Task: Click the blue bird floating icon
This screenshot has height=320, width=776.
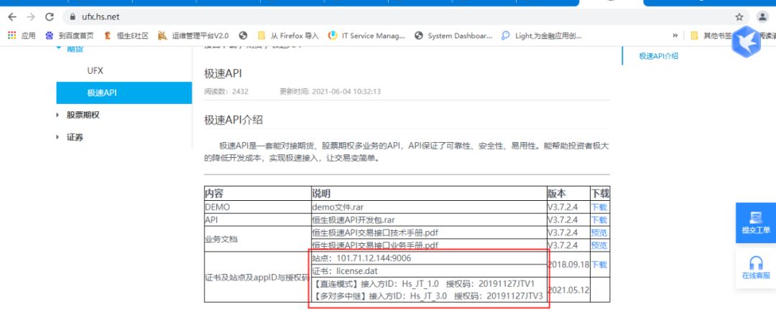Action: (x=746, y=42)
